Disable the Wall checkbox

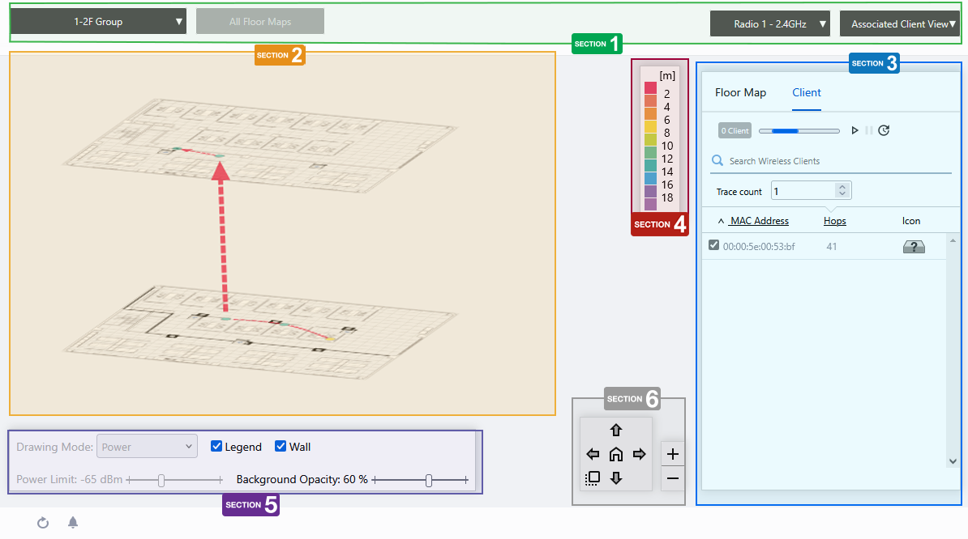281,447
